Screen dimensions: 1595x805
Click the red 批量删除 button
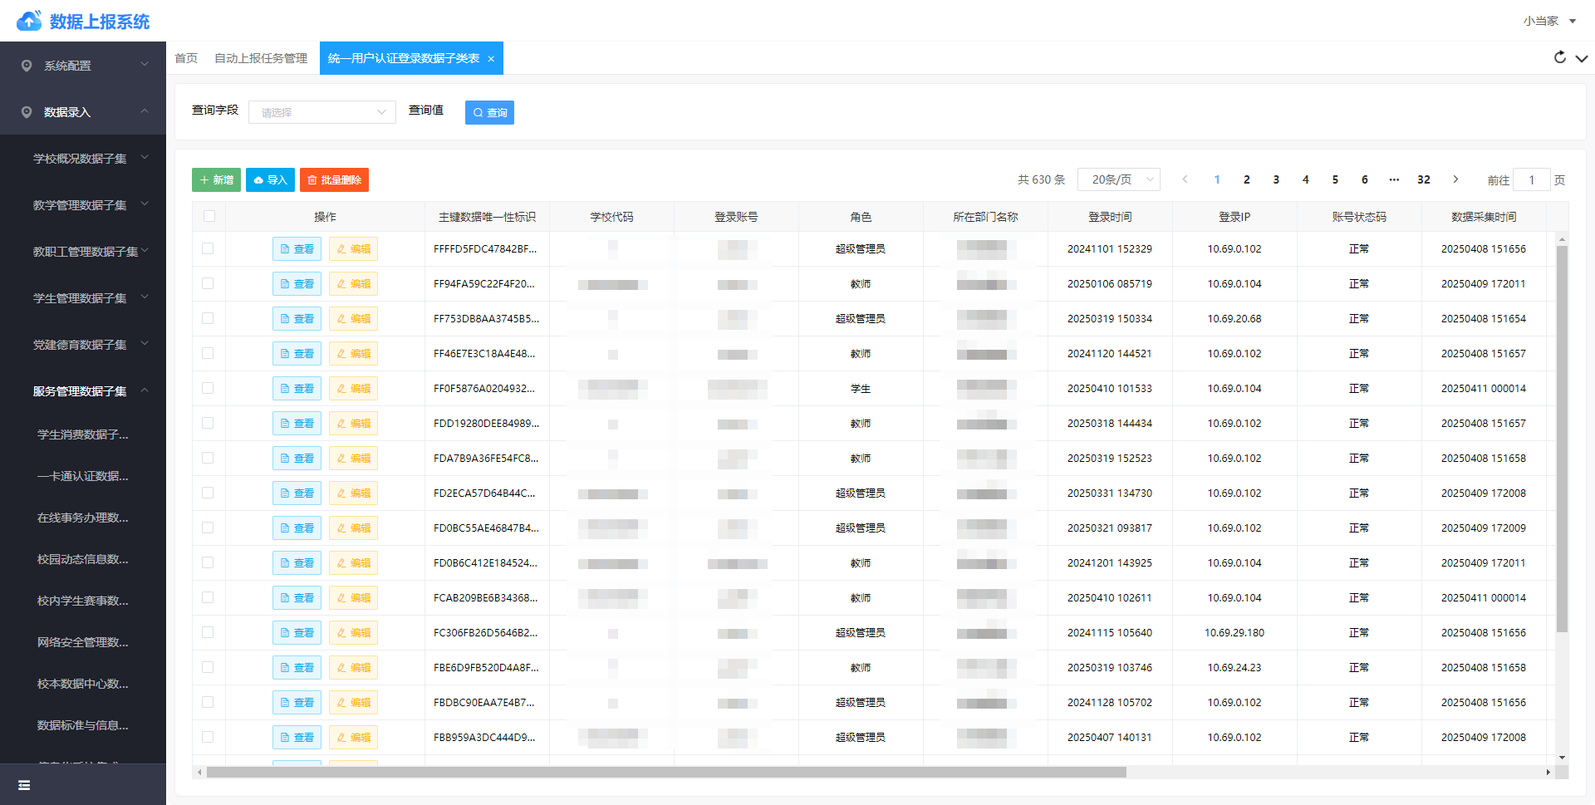(334, 179)
